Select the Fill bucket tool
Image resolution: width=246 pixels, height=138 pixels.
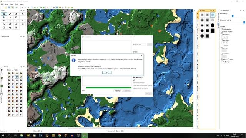pyautogui.click(x=16, y=14)
